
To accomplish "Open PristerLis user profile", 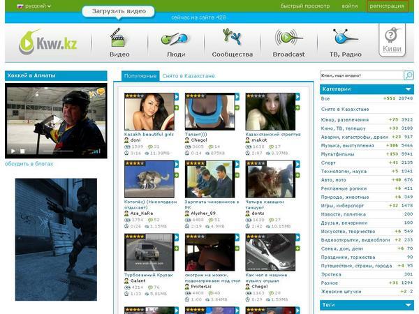I will click(201, 286).
